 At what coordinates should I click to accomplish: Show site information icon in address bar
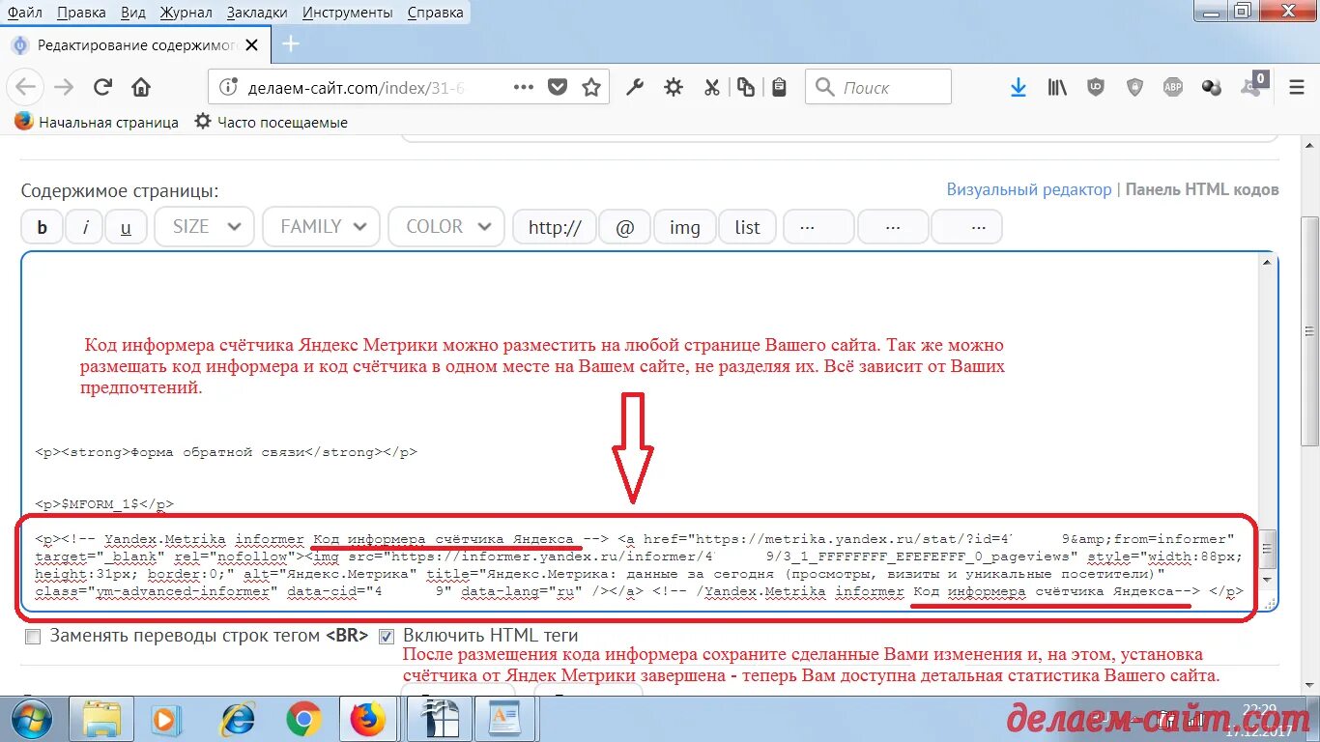coord(228,88)
